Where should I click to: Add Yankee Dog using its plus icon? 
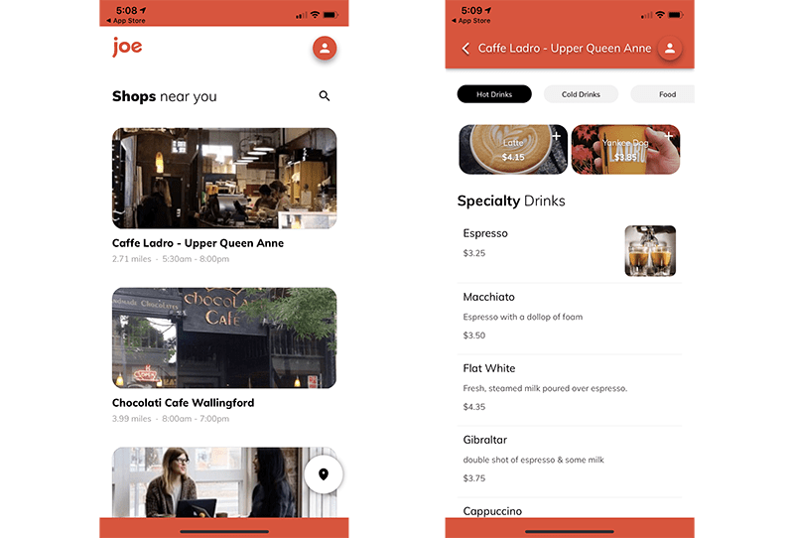669,135
